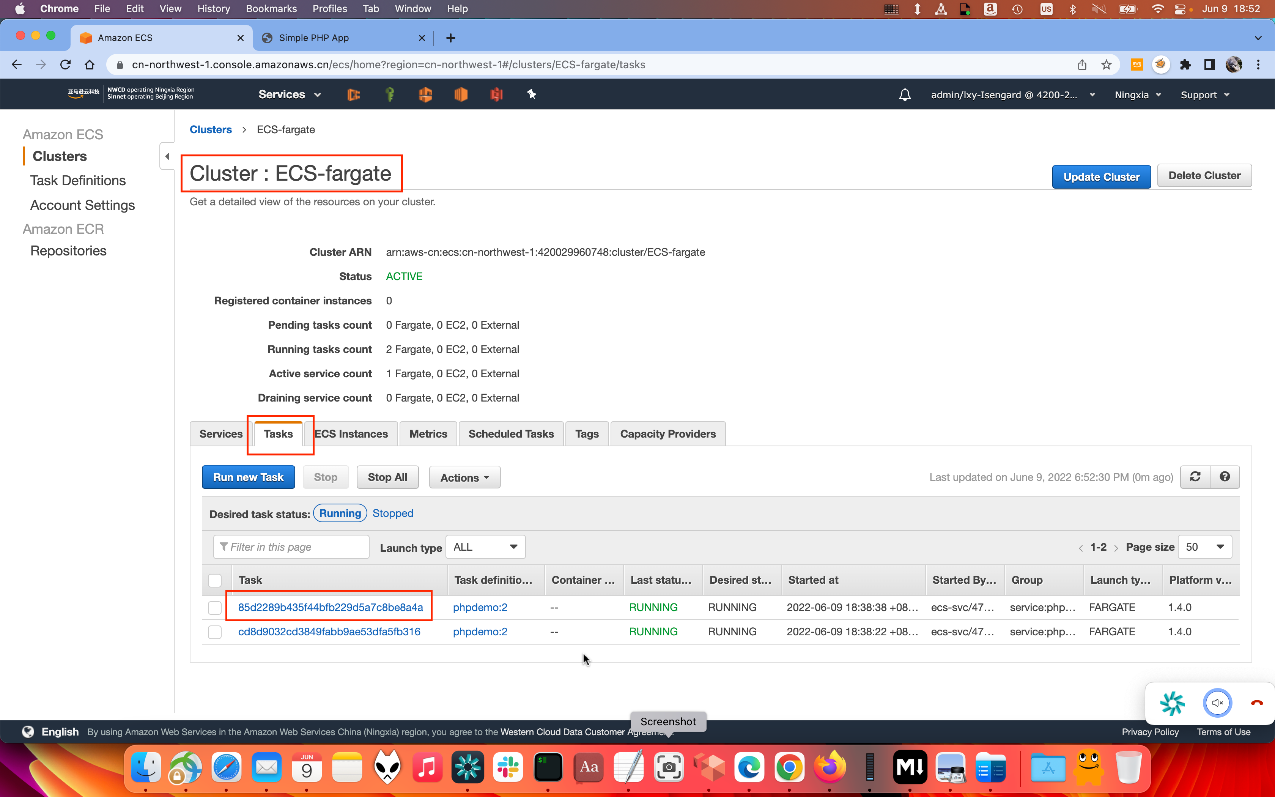Image resolution: width=1275 pixels, height=797 pixels.
Task: Open the Music app in dock
Action: pyautogui.click(x=427, y=767)
